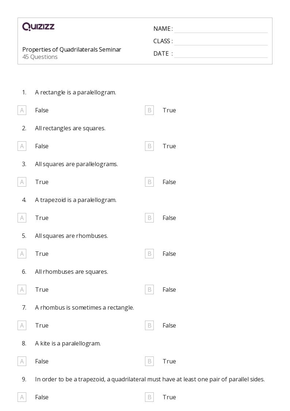Check box B True for question 9
The width and height of the screenshot is (290, 411).
(x=149, y=397)
